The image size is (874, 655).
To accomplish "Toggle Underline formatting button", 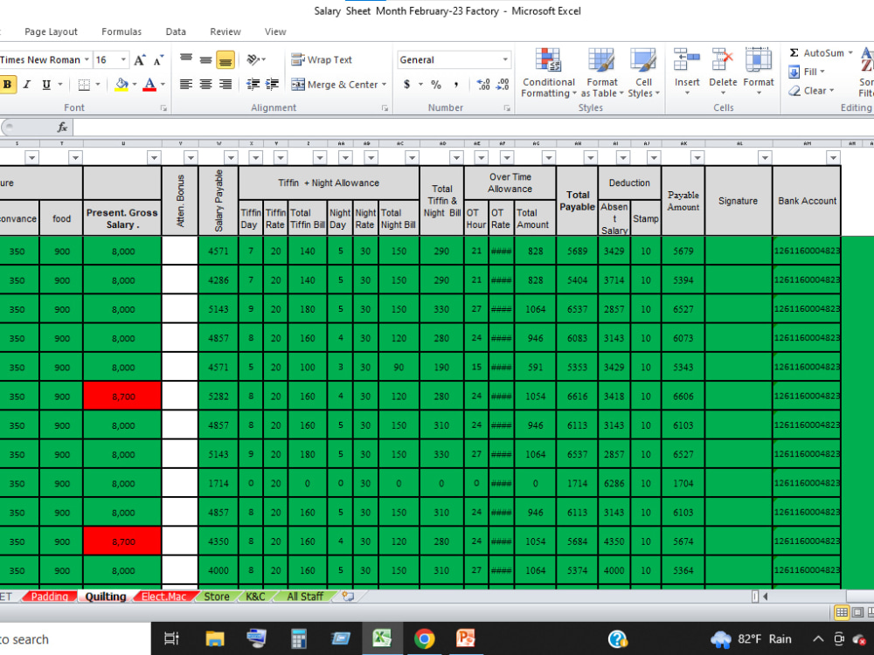I will coord(46,85).
